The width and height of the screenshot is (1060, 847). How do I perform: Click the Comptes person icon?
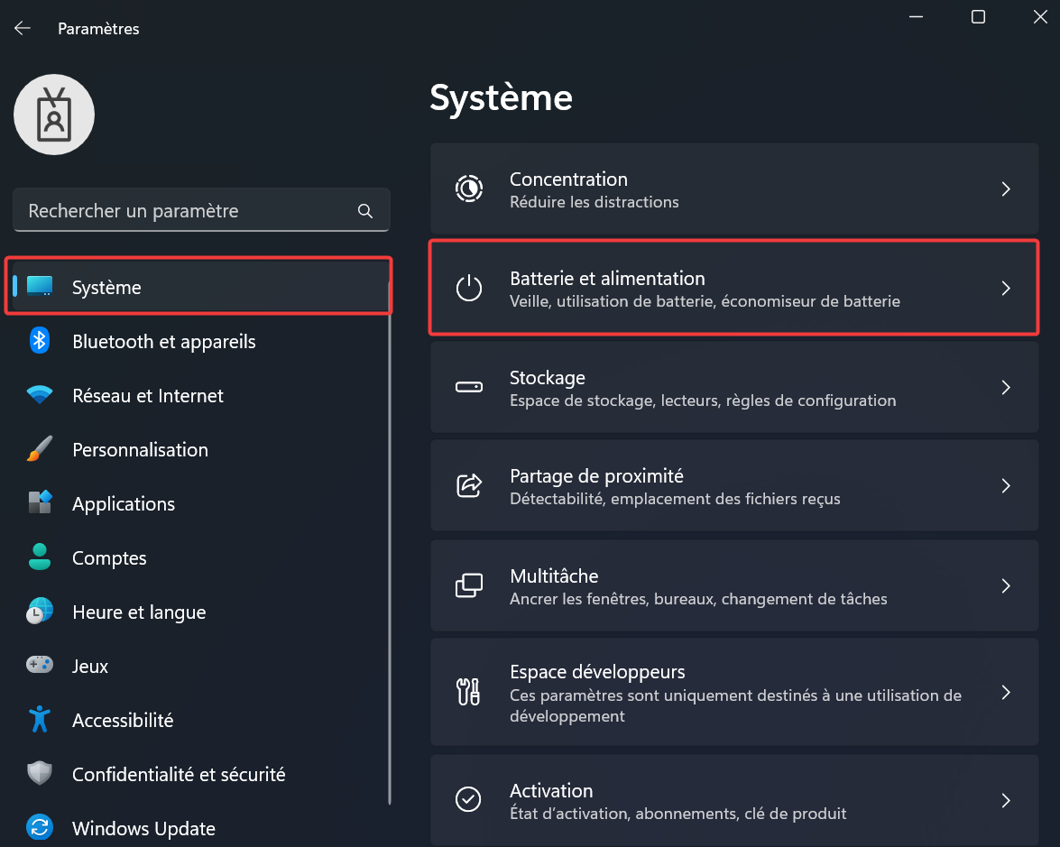(x=40, y=557)
